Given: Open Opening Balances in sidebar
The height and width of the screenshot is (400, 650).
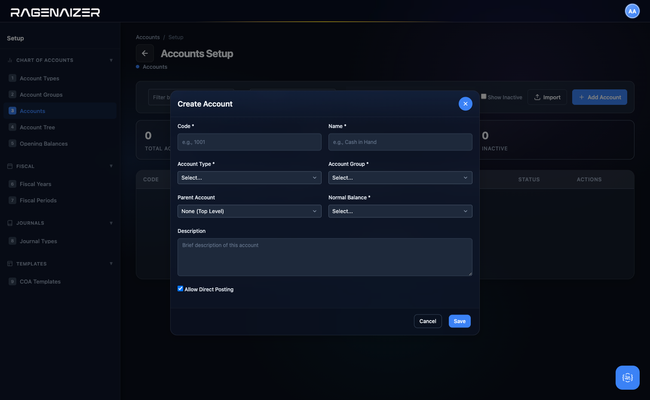Looking at the screenshot, I should [x=60, y=144].
